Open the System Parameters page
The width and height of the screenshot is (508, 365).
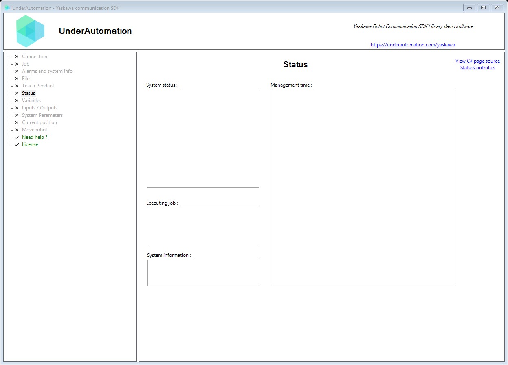(42, 115)
